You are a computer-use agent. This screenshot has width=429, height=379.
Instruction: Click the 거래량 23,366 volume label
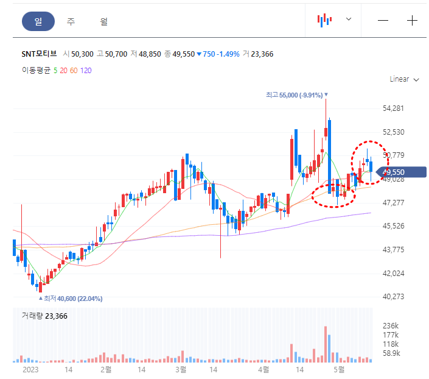(x=44, y=316)
